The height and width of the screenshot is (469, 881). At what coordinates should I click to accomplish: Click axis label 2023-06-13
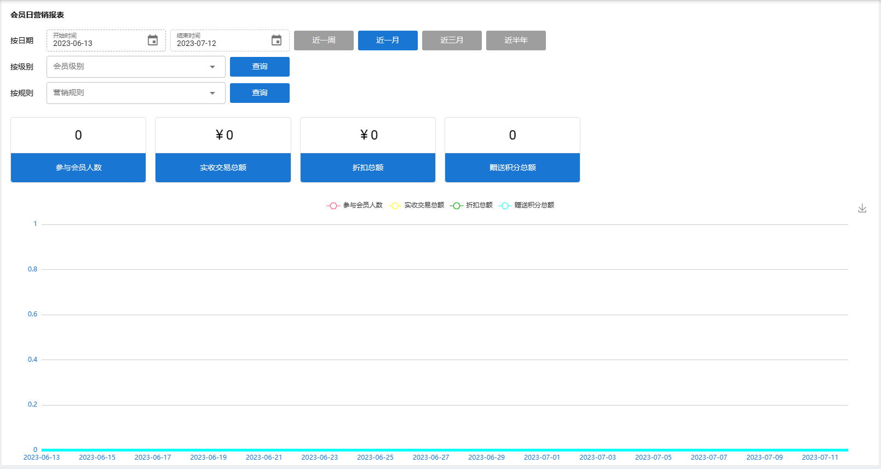tap(42, 458)
